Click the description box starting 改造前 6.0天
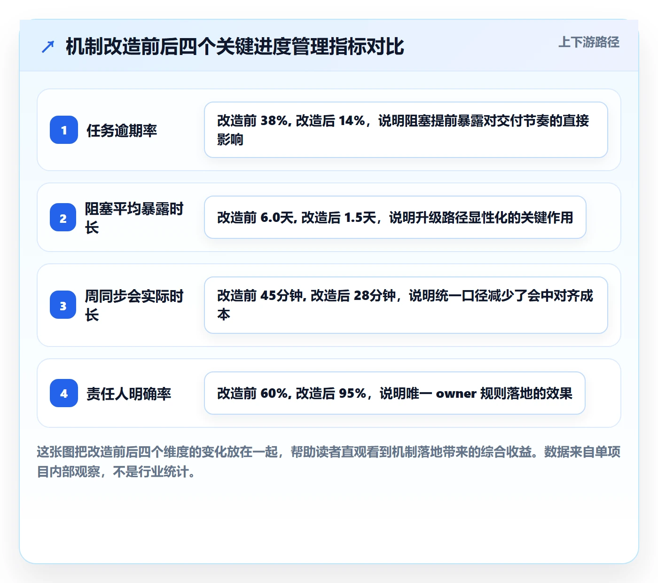The image size is (658, 583). (x=395, y=217)
